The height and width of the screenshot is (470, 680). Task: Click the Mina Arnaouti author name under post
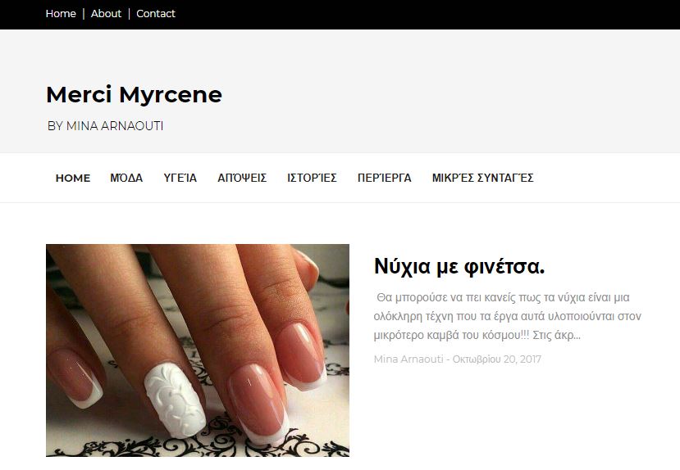click(408, 359)
